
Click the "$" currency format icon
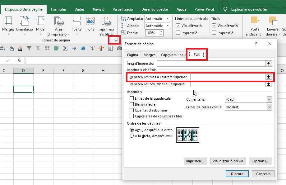coord(92,48)
